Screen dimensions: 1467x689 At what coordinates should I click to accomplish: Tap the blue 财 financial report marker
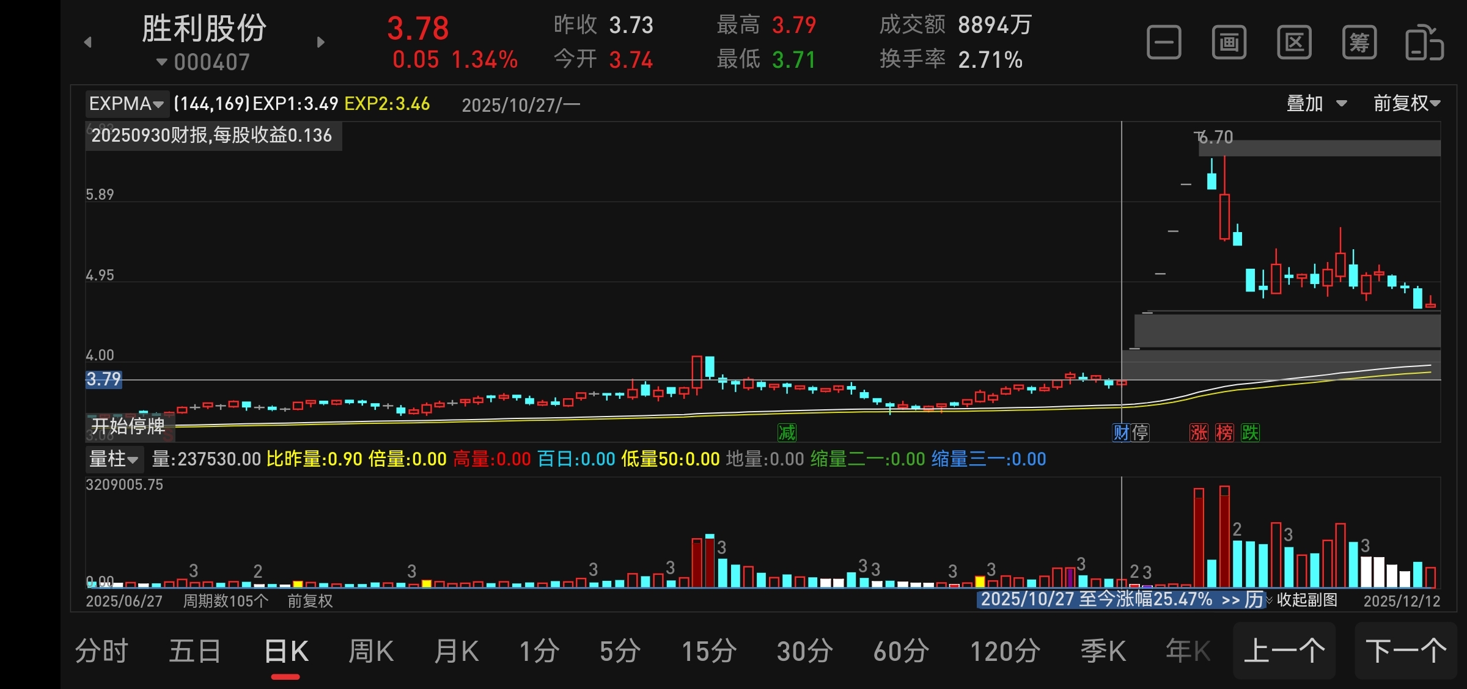[1121, 432]
